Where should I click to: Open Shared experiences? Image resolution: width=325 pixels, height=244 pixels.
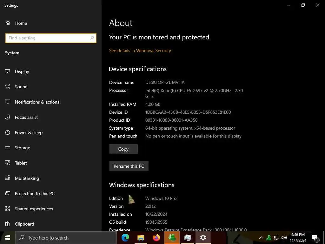coord(34,209)
